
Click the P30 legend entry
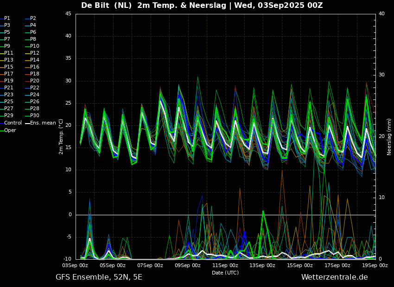[x=35, y=116]
